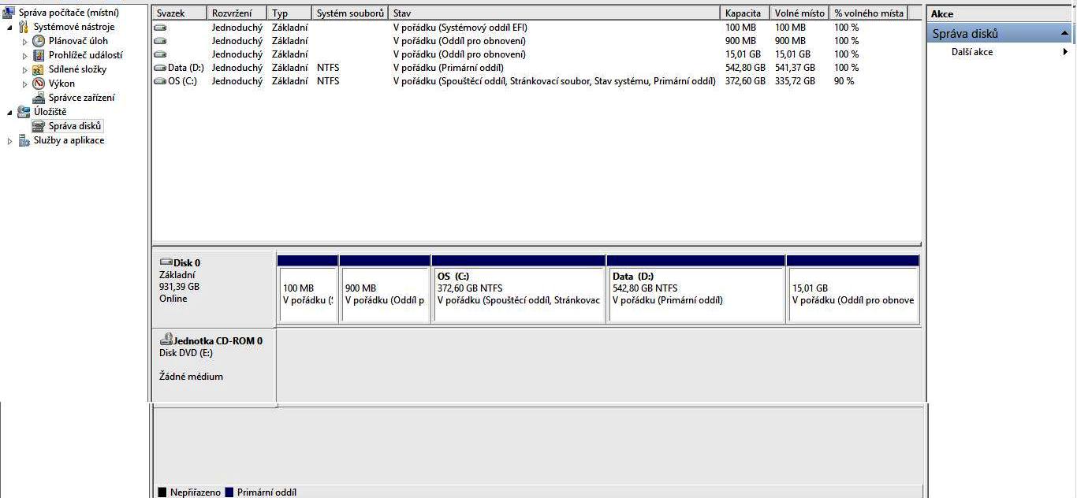Sort by the Kapacita column header

pyautogui.click(x=746, y=13)
